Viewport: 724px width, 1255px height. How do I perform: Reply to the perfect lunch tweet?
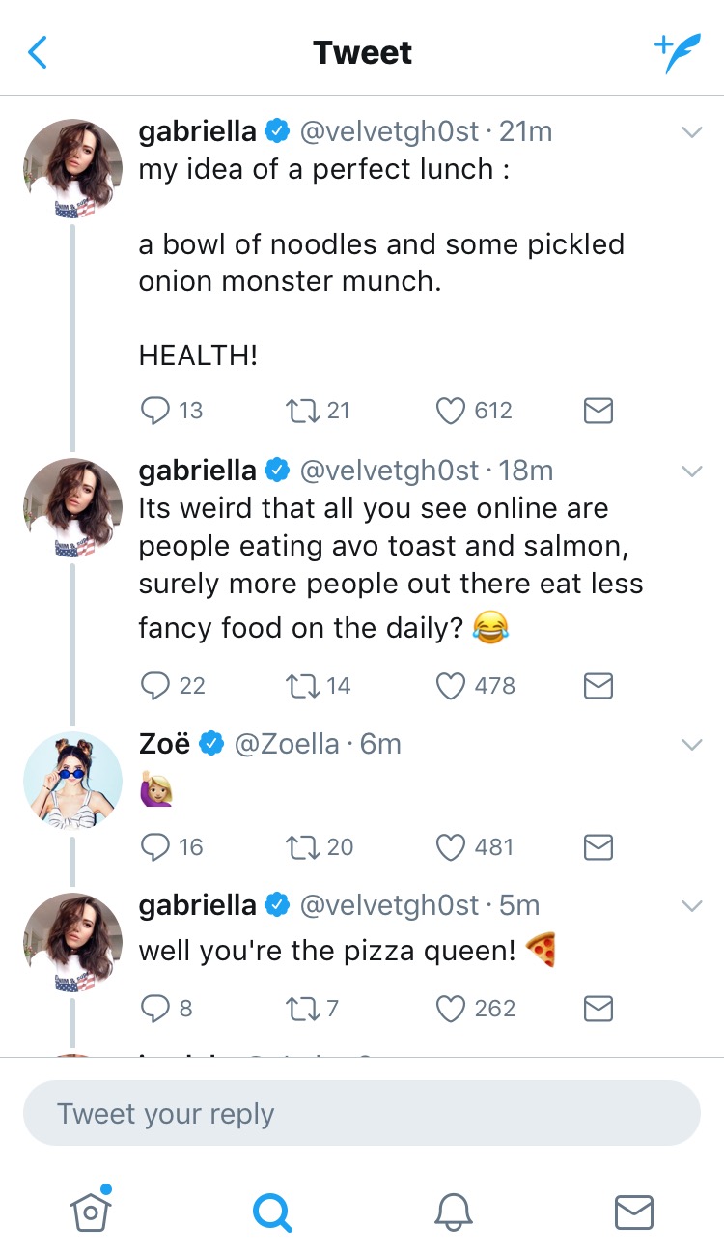coord(155,411)
